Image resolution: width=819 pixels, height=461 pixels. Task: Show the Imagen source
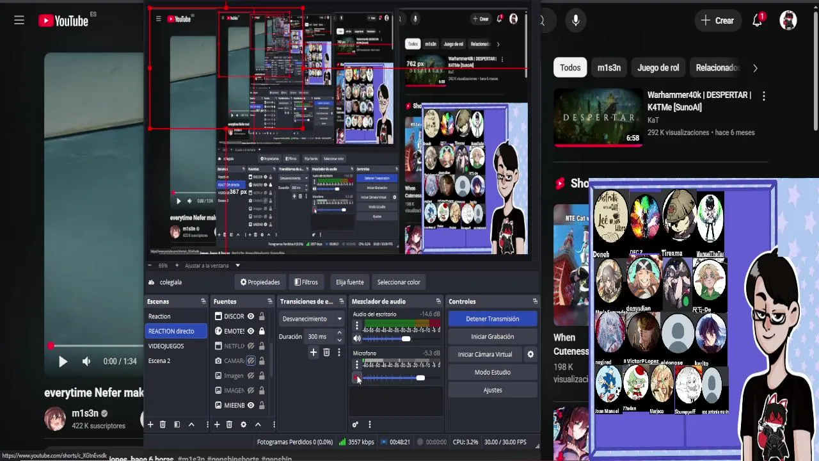[x=251, y=376]
